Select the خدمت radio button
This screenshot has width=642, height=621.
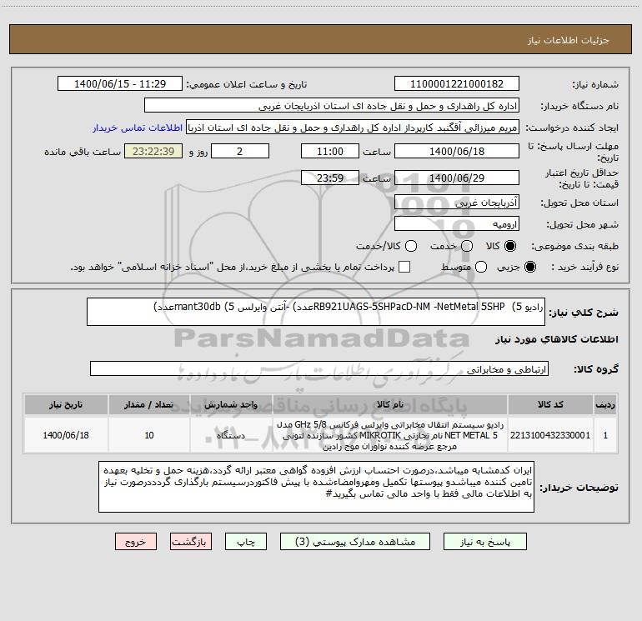467,246
